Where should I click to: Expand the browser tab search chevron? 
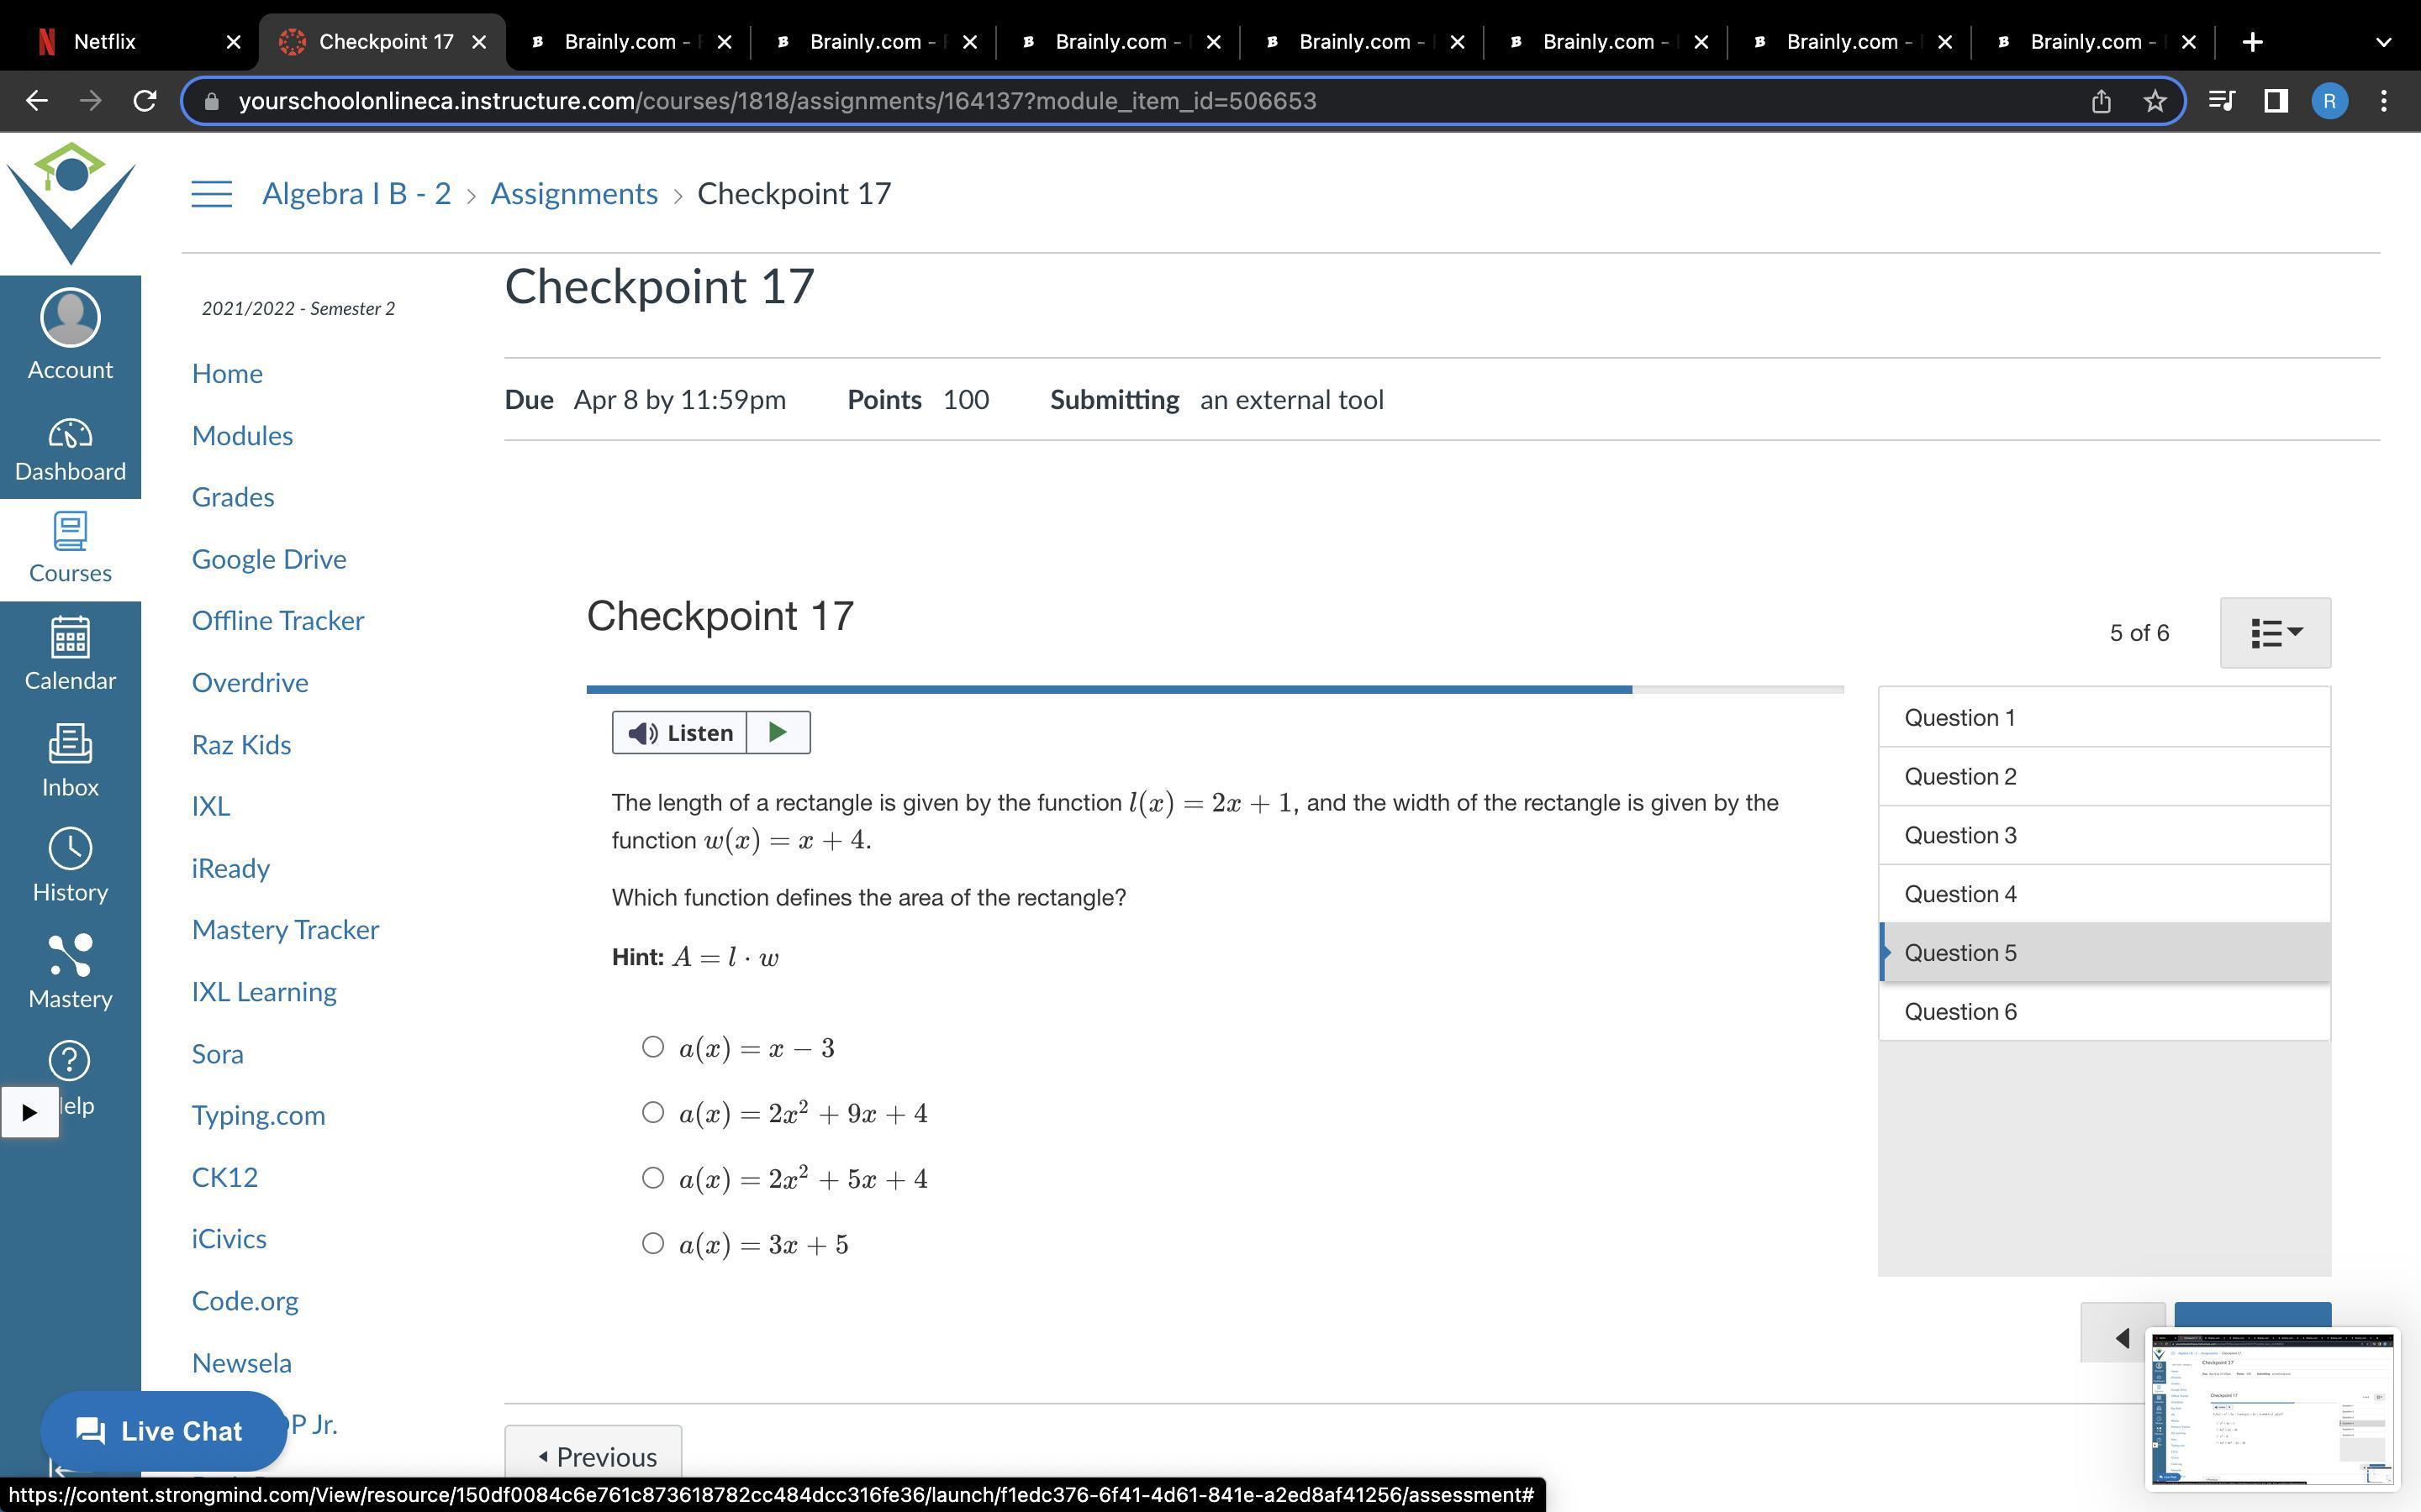pyautogui.click(x=2383, y=42)
